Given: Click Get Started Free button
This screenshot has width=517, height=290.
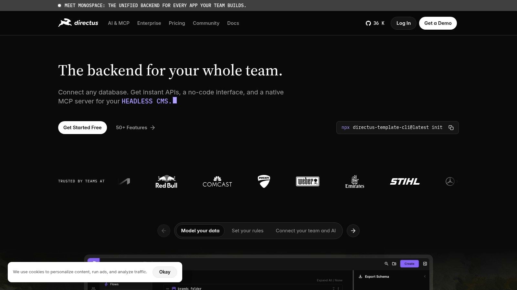Looking at the screenshot, I should (x=82, y=128).
